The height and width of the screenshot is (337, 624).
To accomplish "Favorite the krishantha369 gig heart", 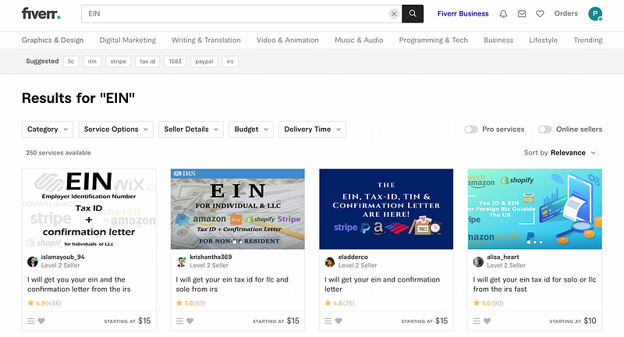I will pos(190,321).
